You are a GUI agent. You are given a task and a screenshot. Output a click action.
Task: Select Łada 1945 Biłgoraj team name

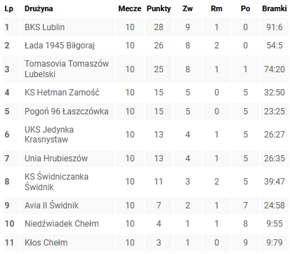(x=60, y=46)
